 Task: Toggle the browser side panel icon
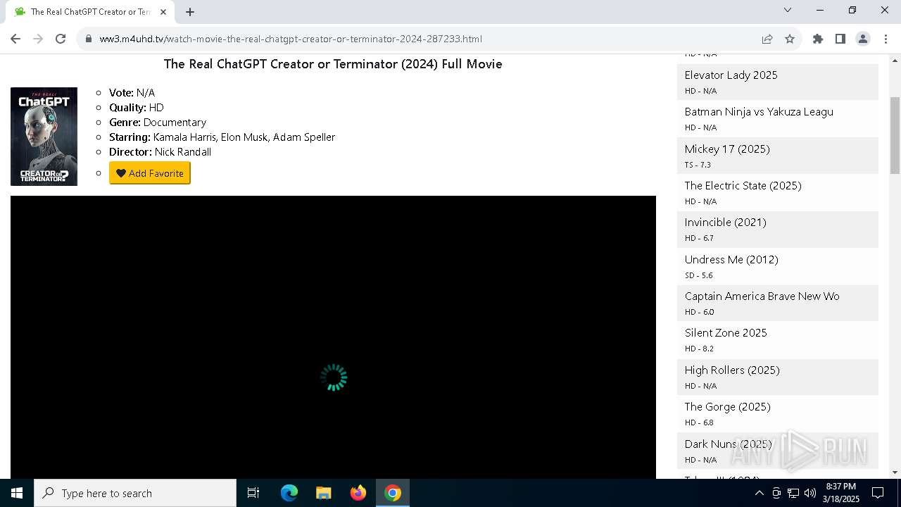[x=840, y=39]
